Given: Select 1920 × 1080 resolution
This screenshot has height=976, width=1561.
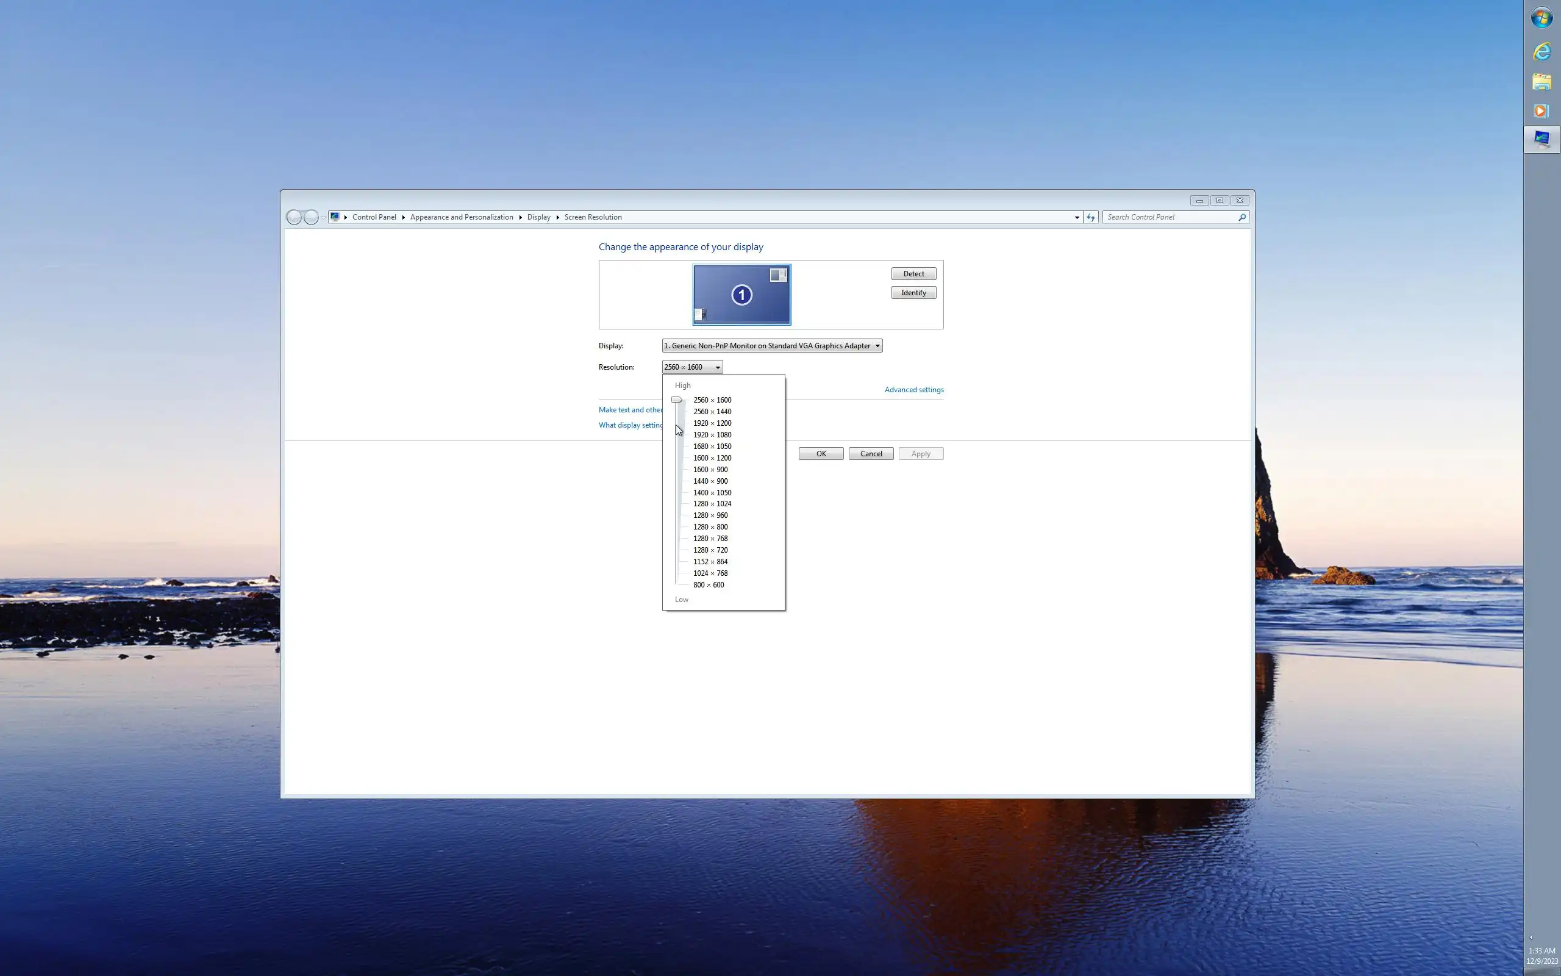Looking at the screenshot, I should pos(712,435).
